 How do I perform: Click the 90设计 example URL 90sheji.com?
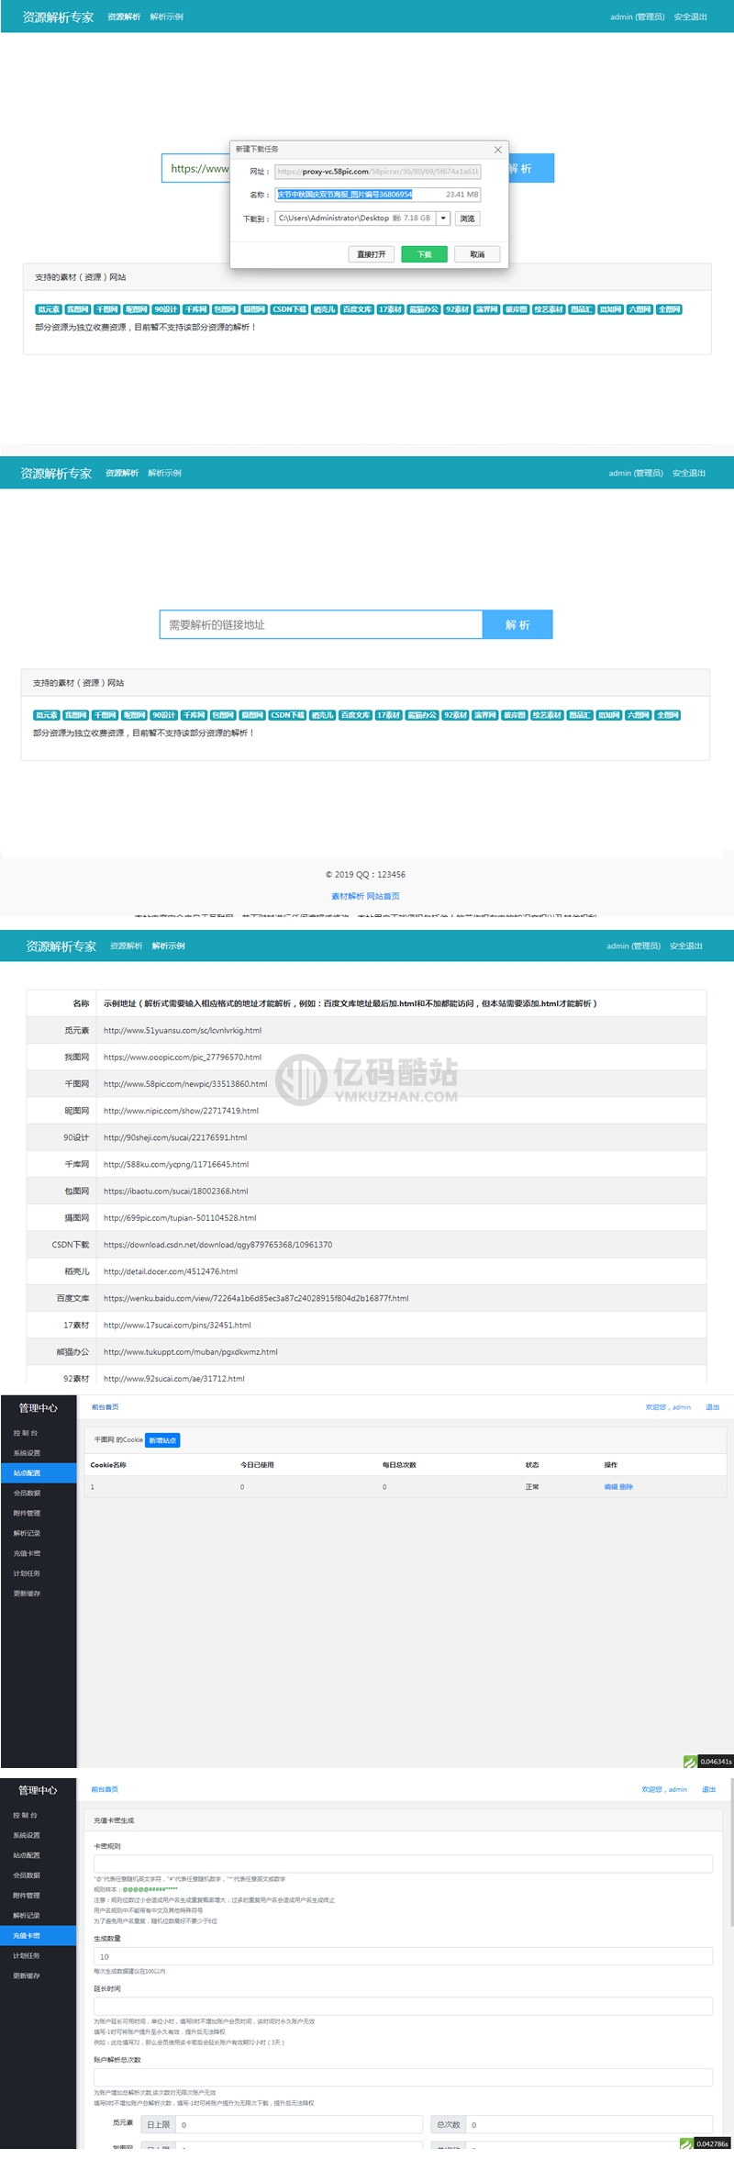click(x=175, y=1137)
